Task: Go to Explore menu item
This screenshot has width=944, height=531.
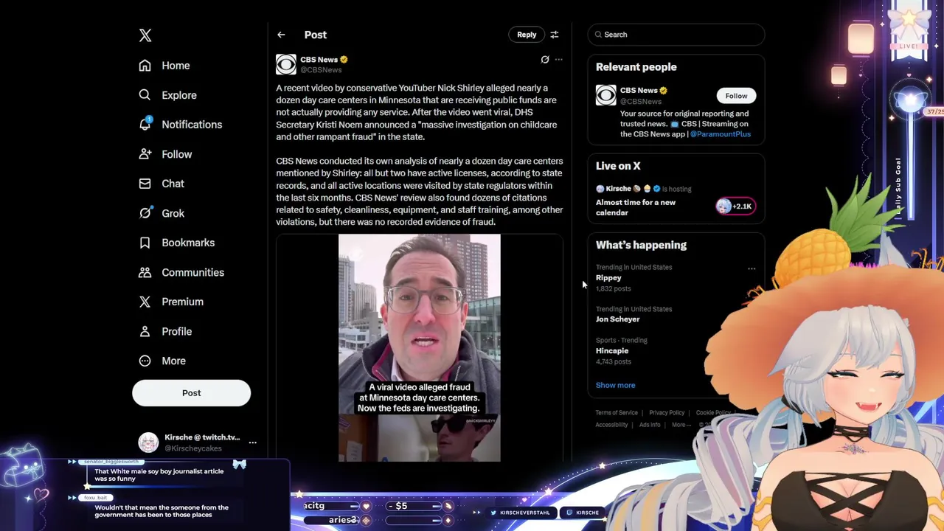Action: pos(179,95)
